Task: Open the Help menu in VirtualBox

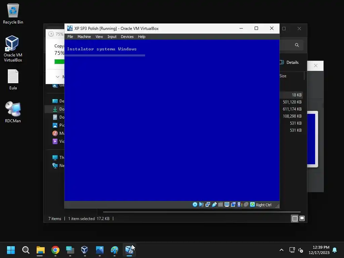Action: (x=141, y=37)
